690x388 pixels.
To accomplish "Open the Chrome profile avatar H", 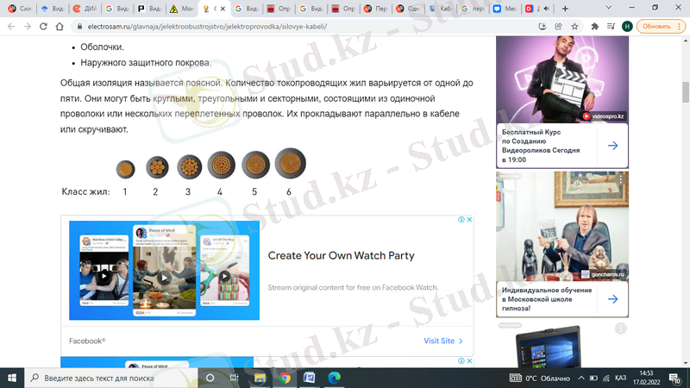I will coord(627,27).
